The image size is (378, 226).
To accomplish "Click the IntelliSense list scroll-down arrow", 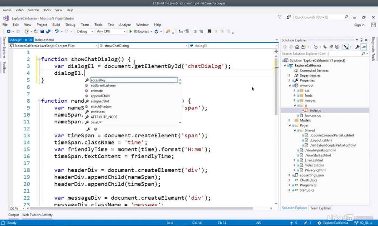I will (x=180, y=123).
